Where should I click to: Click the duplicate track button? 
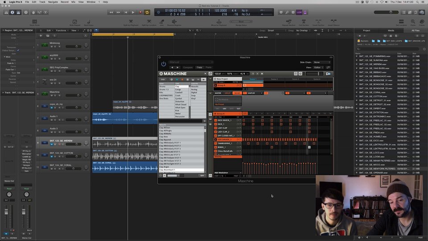(x=48, y=36)
